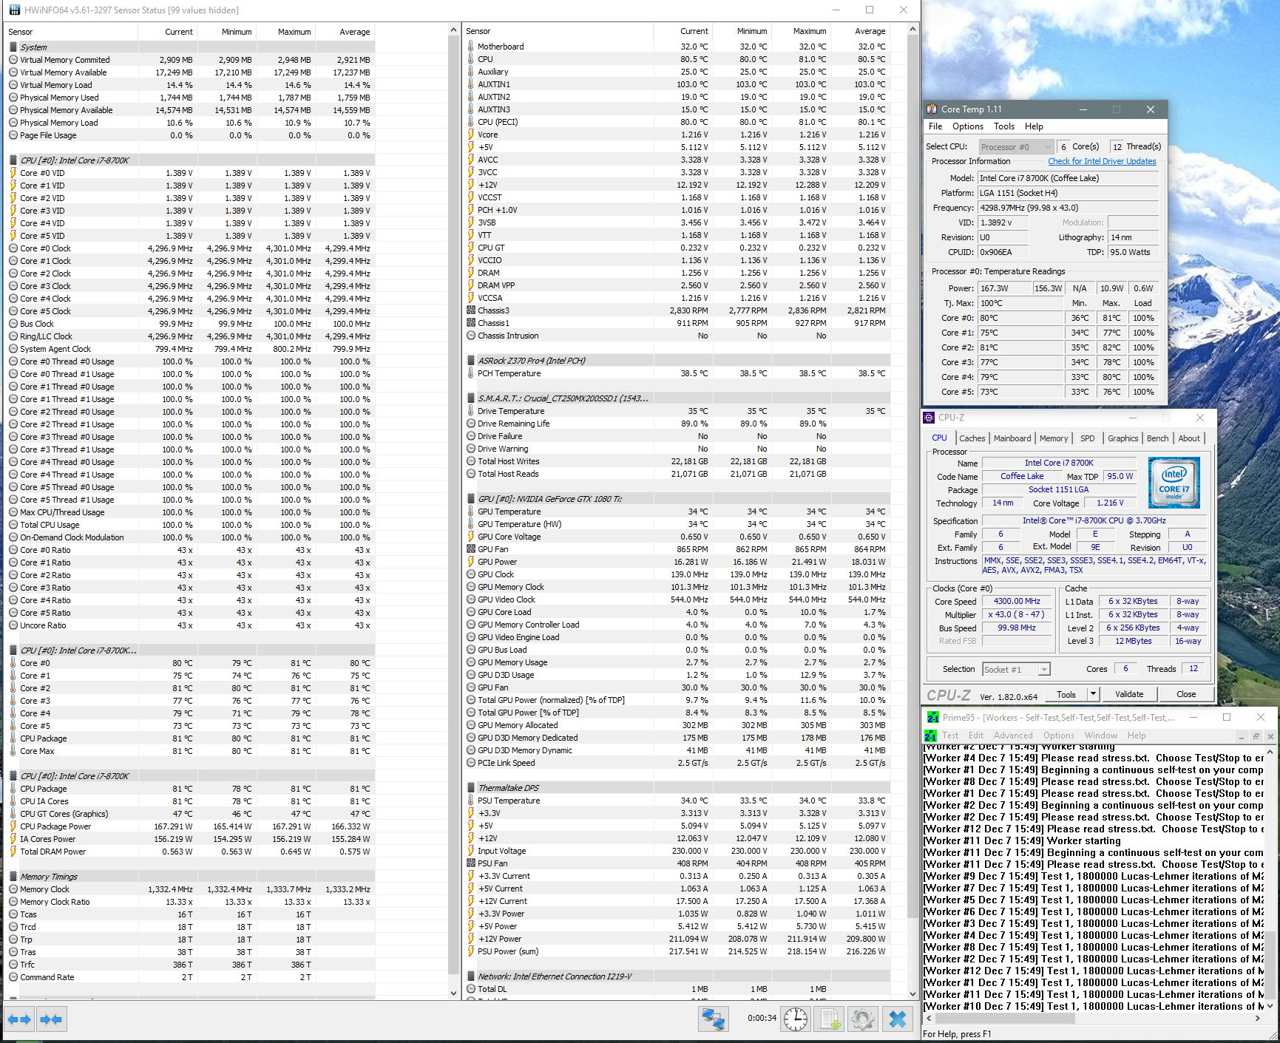Open the remote network monitors icon in HWiNFO
Image resolution: width=1280 pixels, height=1043 pixels.
click(x=714, y=1019)
